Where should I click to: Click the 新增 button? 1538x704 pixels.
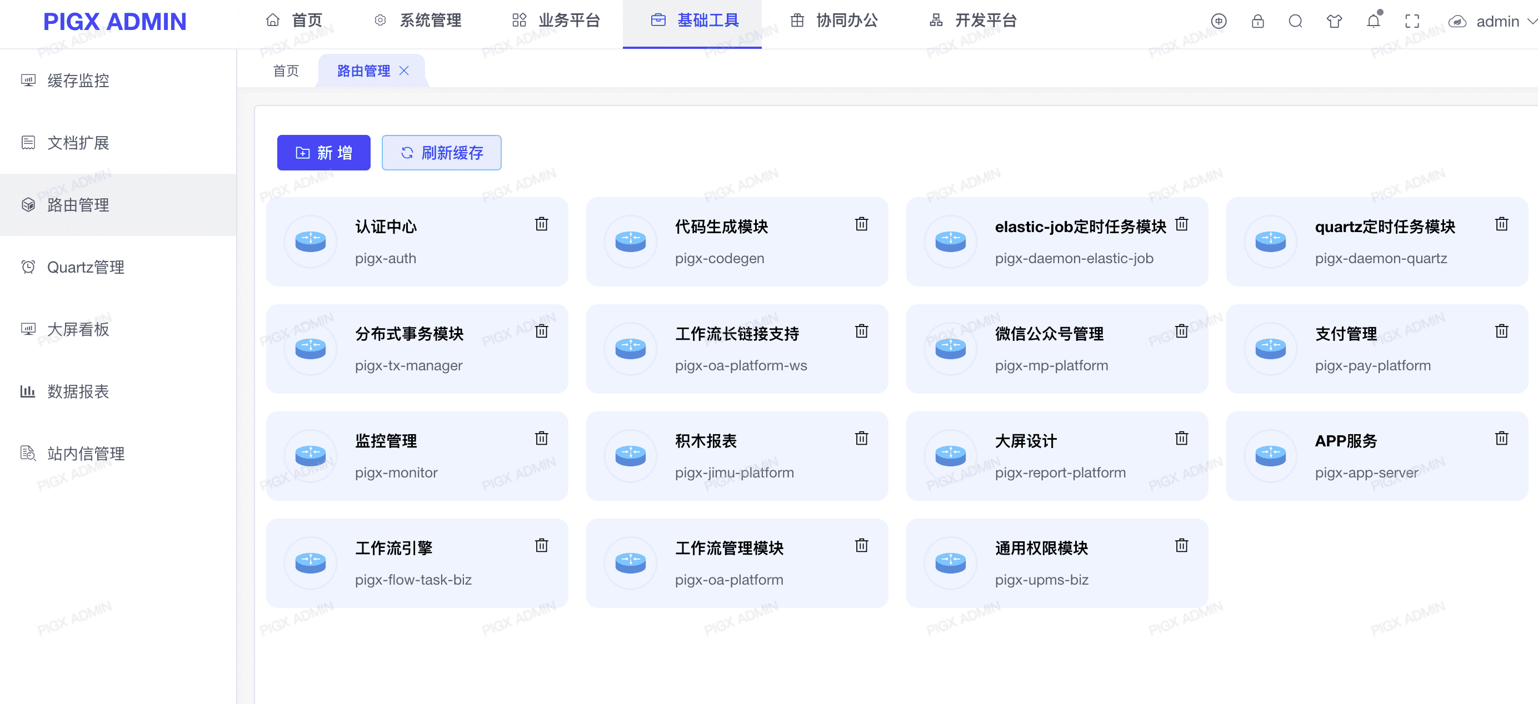click(323, 153)
